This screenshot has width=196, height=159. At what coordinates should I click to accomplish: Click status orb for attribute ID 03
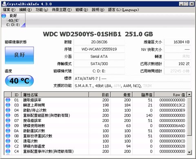click(8, 105)
